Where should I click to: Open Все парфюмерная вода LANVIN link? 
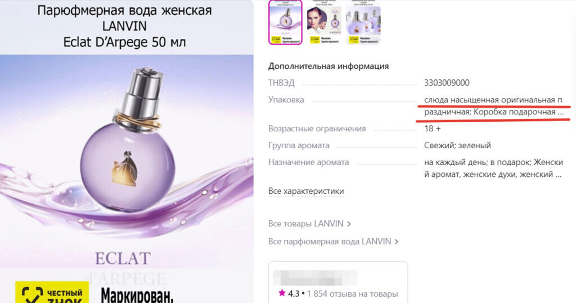(x=330, y=242)
